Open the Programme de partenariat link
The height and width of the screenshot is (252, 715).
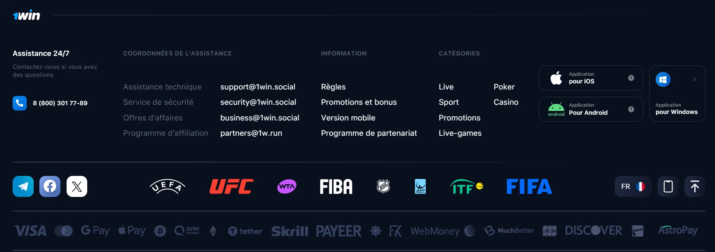369,133
